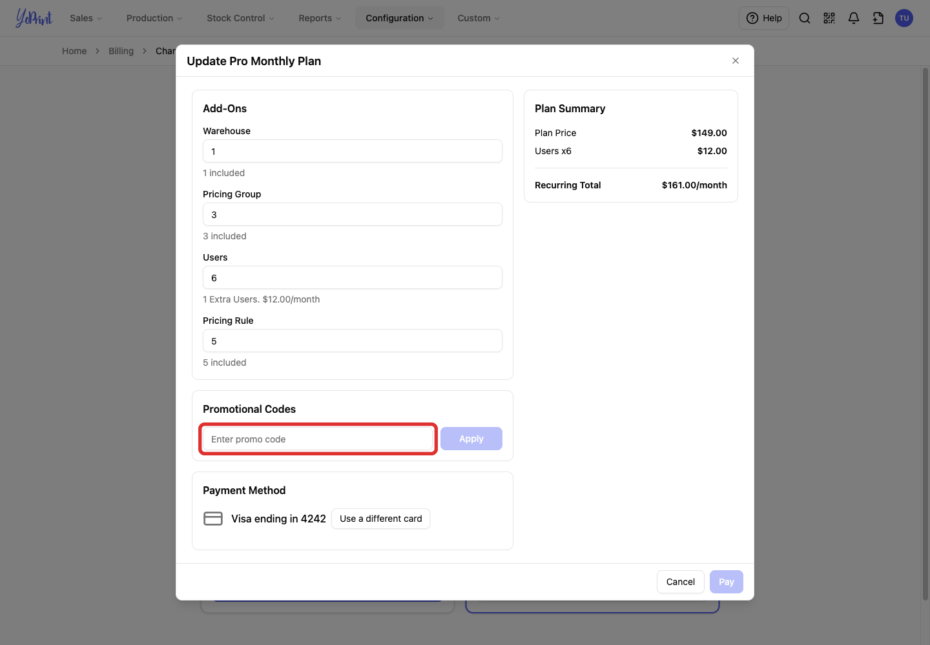Go to Billing breadcrumb

[121, 51]
